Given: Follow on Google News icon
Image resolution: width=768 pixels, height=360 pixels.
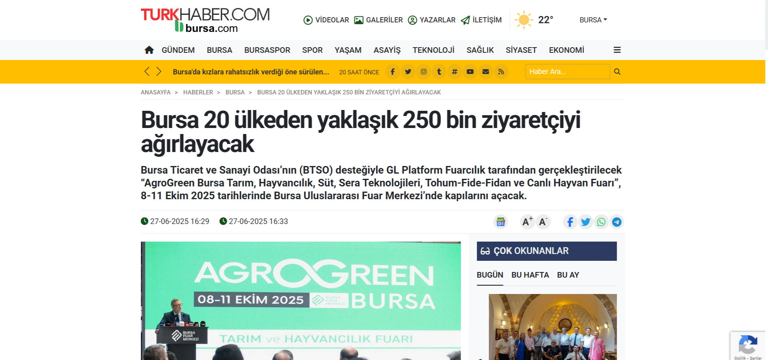Looking at the screenshot, I should coord(500,222).
